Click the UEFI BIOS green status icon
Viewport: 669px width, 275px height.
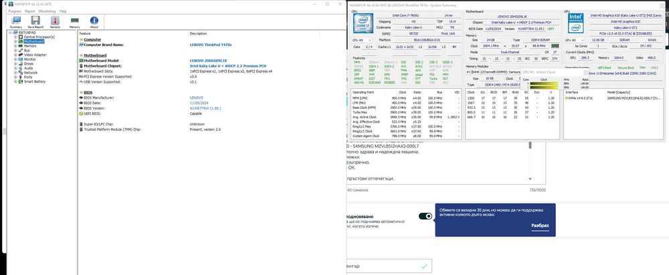click(81, 113)
